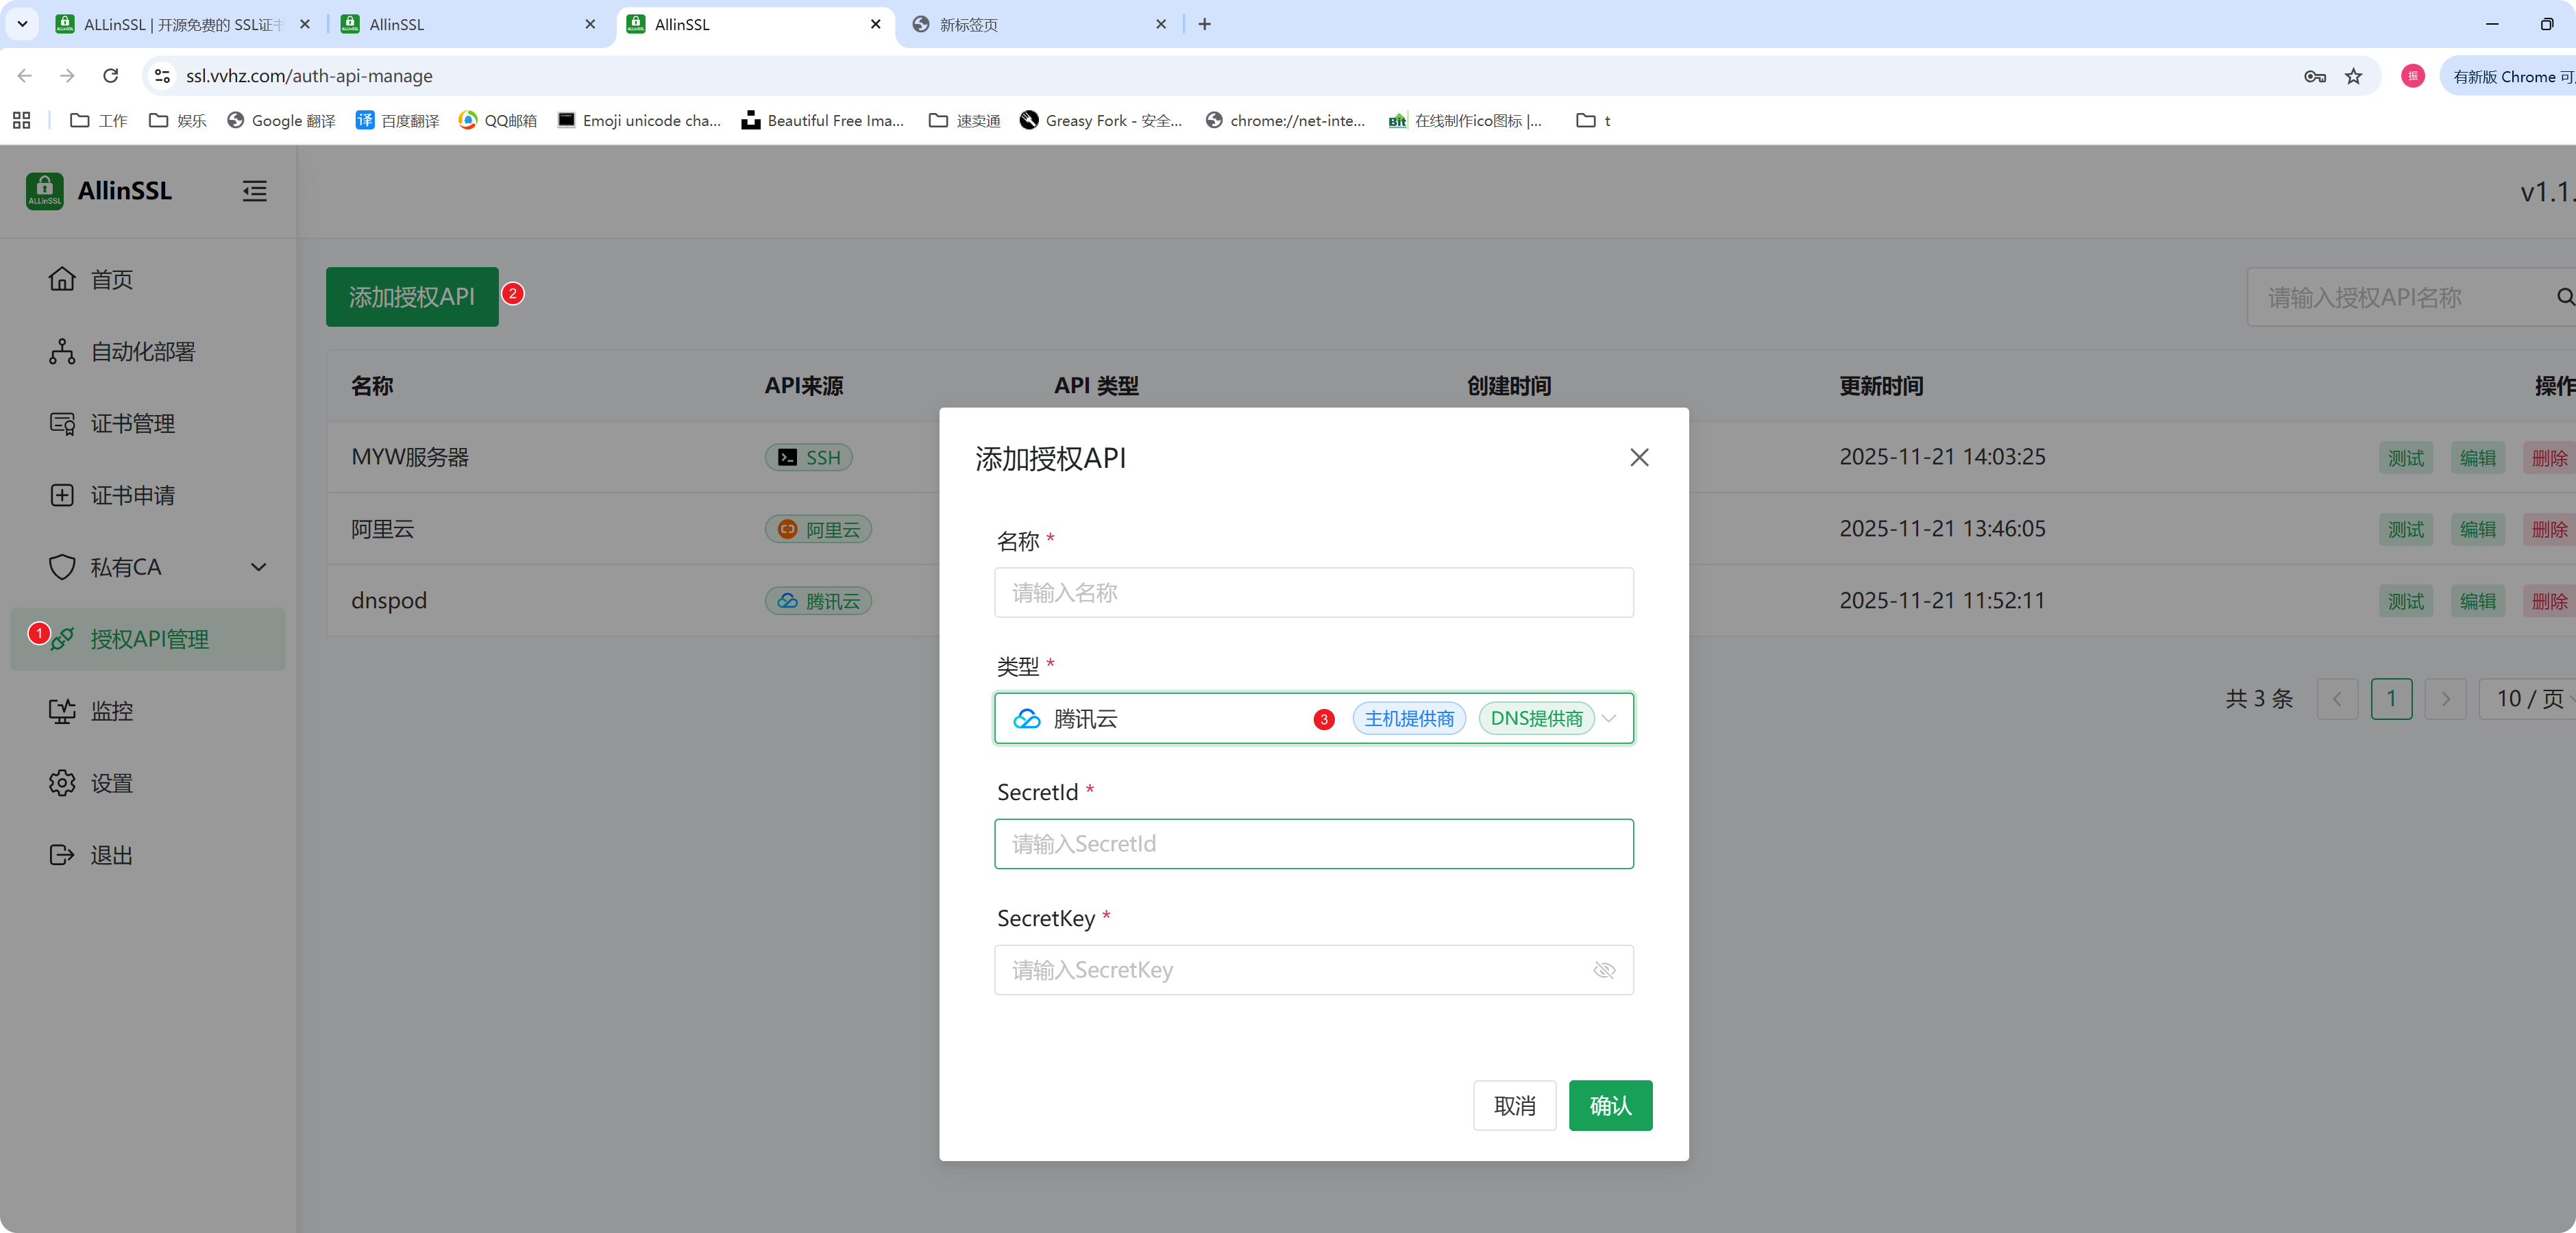
Task: Bookmark this page with the star icon
Action: point(2353,76)
